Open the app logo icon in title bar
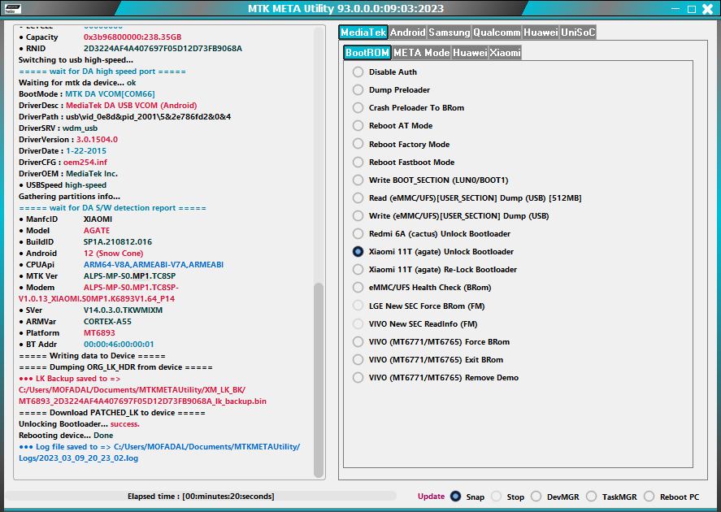This screenshot has height=512, width=721. pos(12,8)
